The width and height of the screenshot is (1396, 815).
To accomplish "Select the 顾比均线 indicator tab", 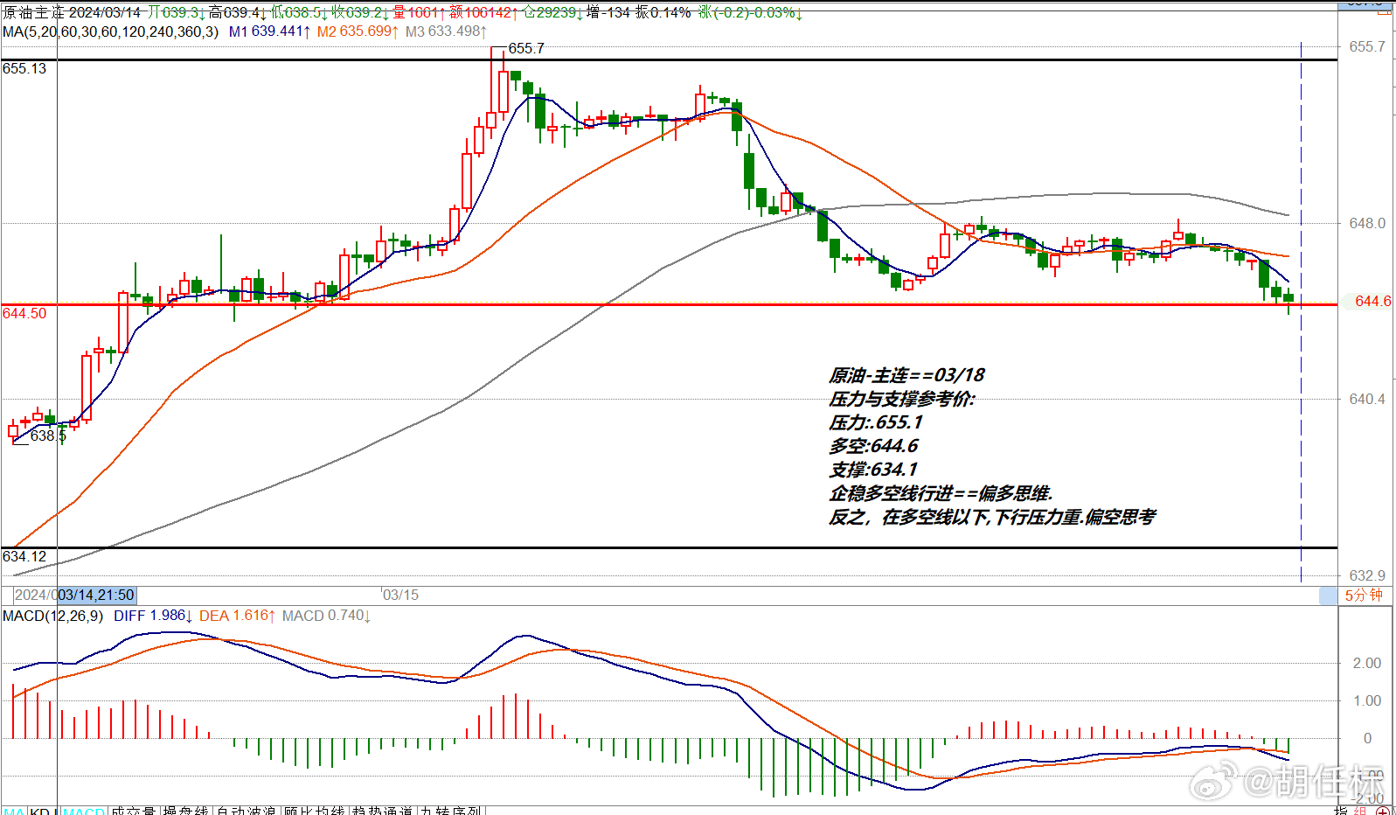I will click(x=314, y=811).
